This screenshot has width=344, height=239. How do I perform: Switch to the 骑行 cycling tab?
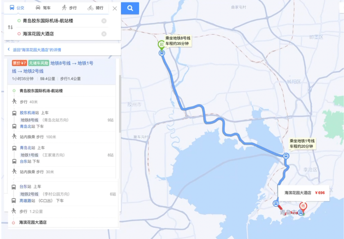click(95, 8)
